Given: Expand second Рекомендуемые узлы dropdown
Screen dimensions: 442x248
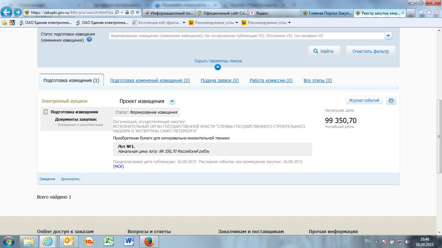Looking at the screenshot, I should [x=289, y=23].
